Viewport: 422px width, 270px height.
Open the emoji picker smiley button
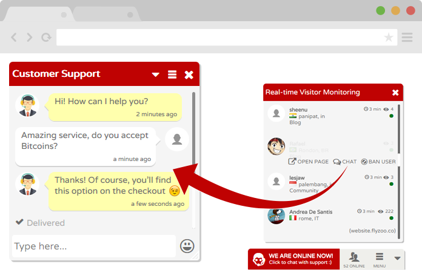187,246
